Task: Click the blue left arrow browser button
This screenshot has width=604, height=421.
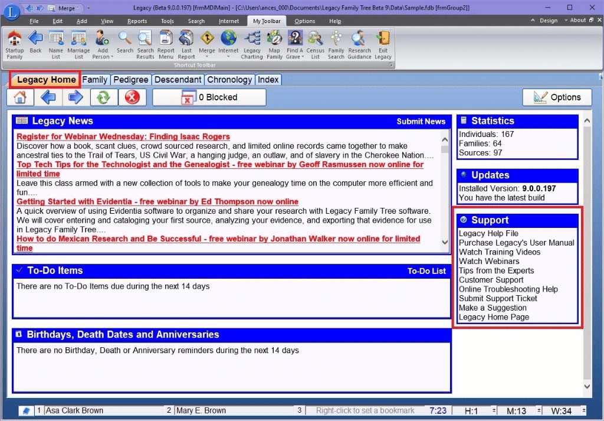Action: (x=48, y=97)
